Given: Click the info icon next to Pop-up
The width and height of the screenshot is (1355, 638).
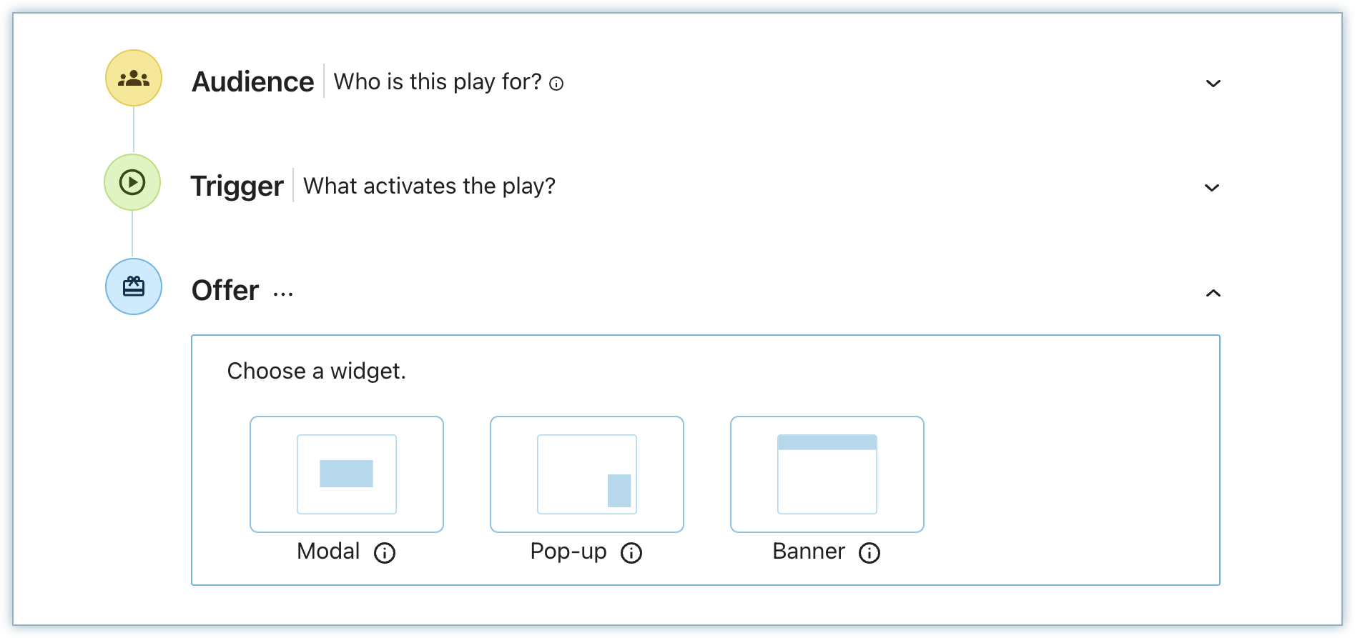Looking at the screenshot, I should (631, 552).
